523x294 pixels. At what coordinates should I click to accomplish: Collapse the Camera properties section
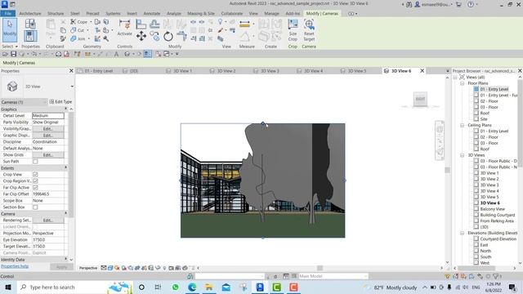click(65, 213)
